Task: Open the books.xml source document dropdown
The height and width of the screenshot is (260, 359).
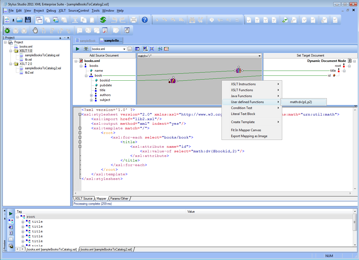Action: [124, 49]
